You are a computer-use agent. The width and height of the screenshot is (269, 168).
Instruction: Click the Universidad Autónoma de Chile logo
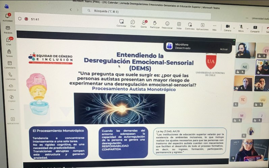[x=211, y=65]
